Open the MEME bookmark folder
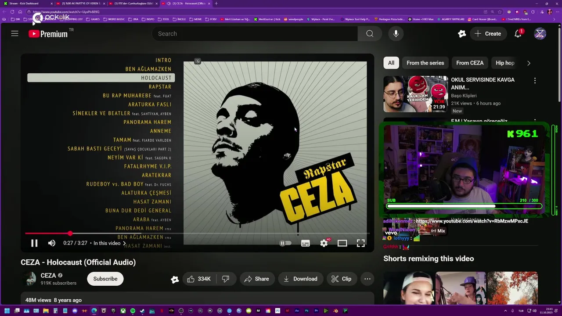562x316 pixels. (x=195, y=19)
